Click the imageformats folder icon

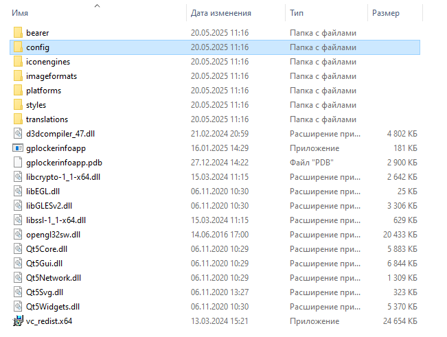[x=18, y=75]
